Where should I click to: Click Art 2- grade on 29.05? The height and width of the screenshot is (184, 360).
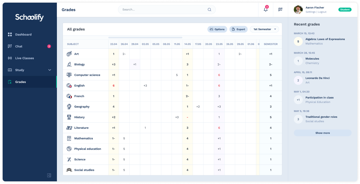[x=240, y=54]
